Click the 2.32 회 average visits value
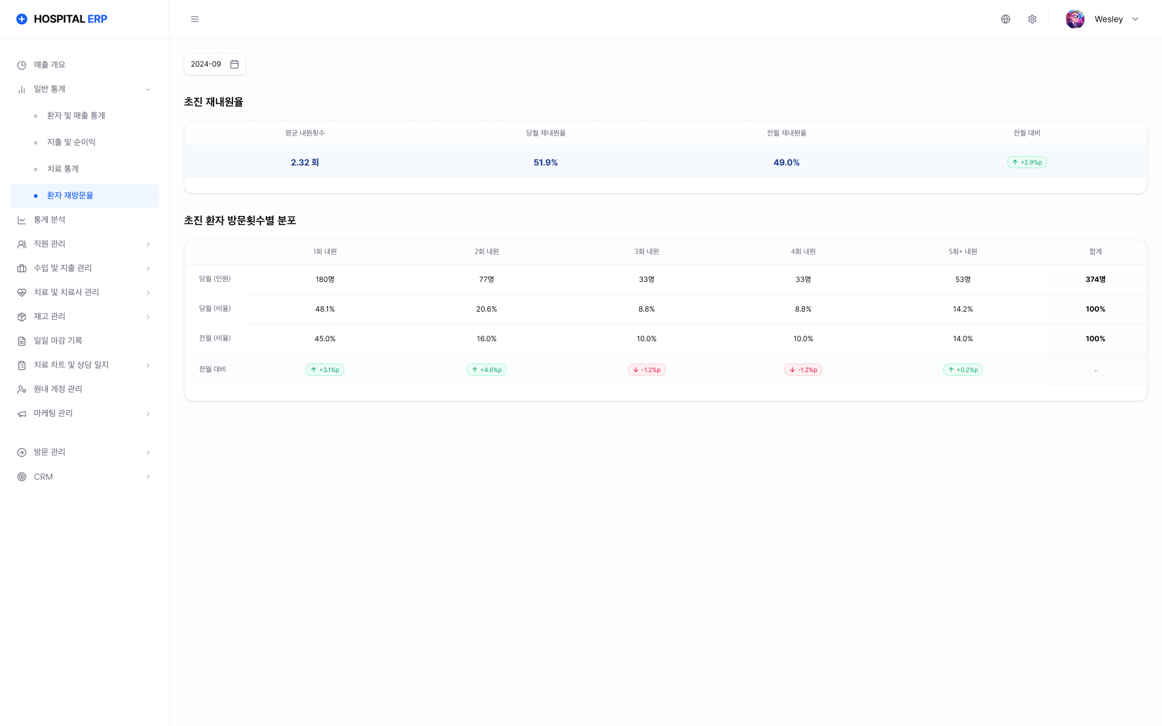This screenshot has height=726, width=1162. pyautogui.click(x=304, y=162)
